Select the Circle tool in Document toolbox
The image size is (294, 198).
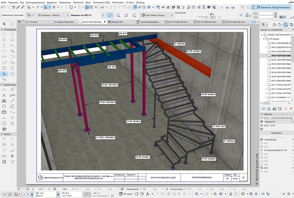4,106
